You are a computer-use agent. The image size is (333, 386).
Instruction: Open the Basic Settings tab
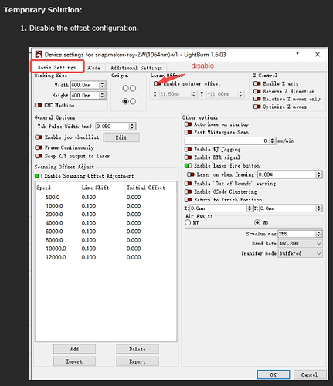click(x=57, y=67)
